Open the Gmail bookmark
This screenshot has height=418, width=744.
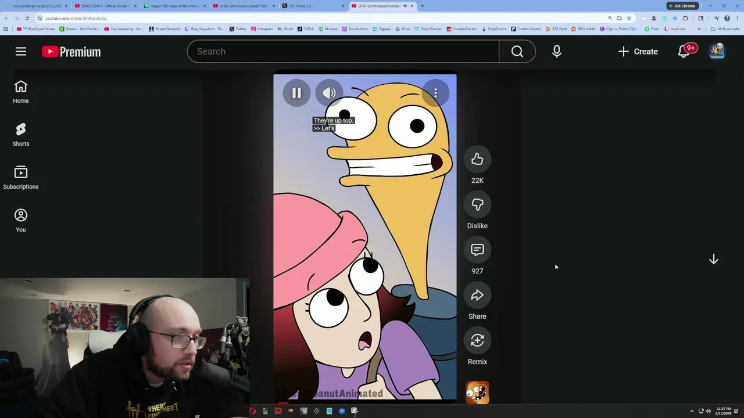coord(285,29)
